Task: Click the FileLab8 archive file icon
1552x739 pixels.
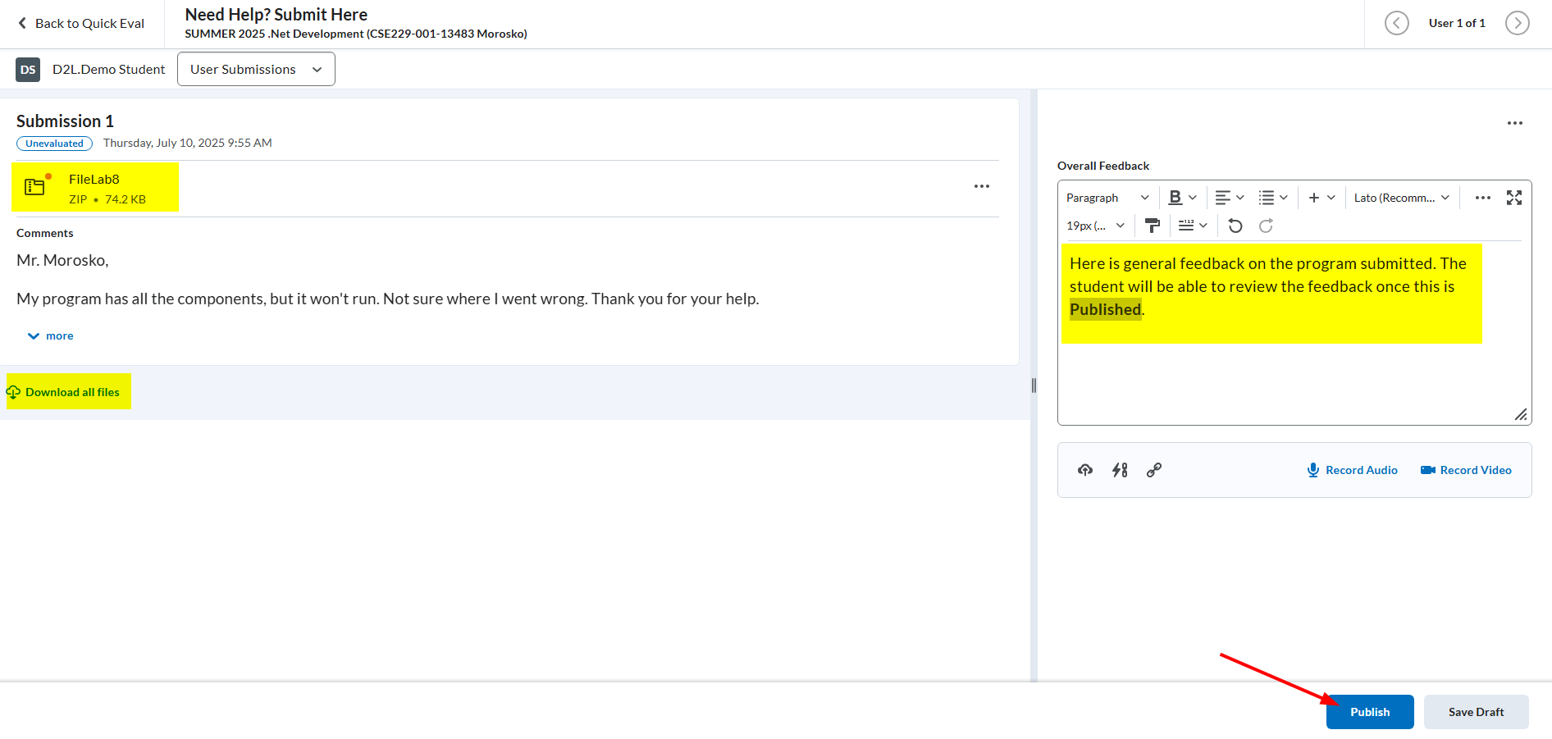Action: [35, 186]
